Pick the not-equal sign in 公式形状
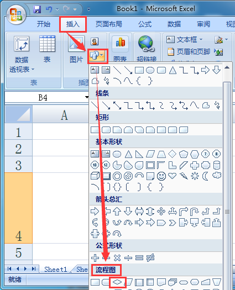This screenshot has width=235, height=290. [150, 257]
